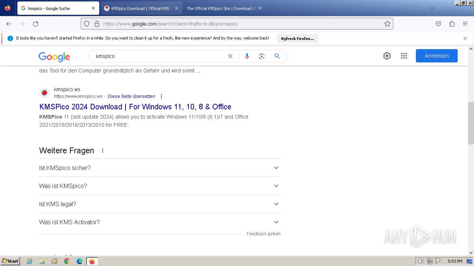
Task: Click the kmspico.ws site favicon
Action: click(x=44, y=93)
